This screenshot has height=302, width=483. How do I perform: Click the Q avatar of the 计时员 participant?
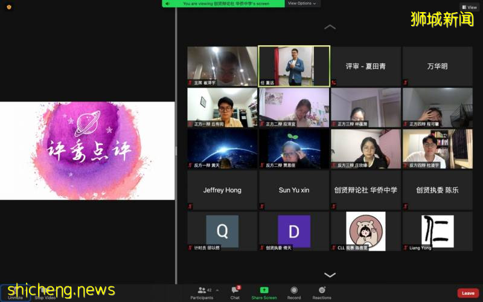tap(222, 231)
